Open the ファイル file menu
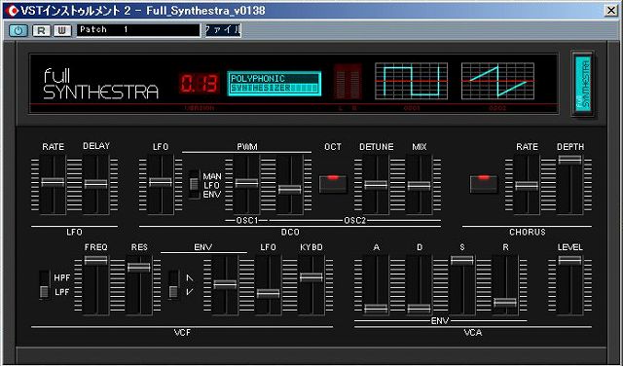 (223, 30)
